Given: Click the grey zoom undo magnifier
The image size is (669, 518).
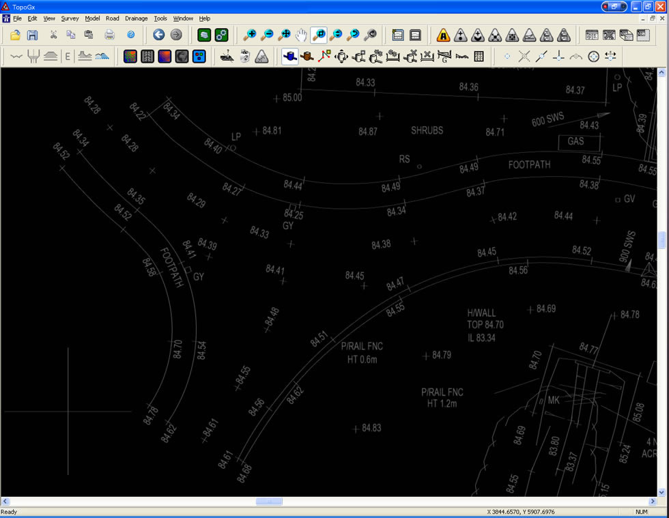Looking at the screenshot, I should [370, 35].
